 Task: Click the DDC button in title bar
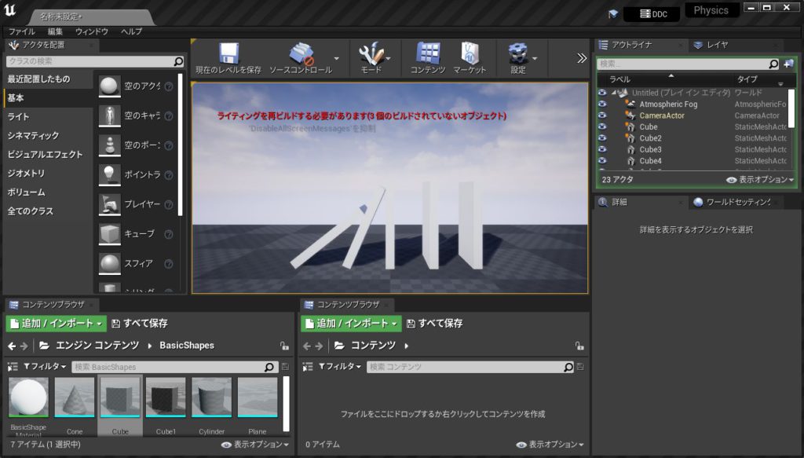652,14
